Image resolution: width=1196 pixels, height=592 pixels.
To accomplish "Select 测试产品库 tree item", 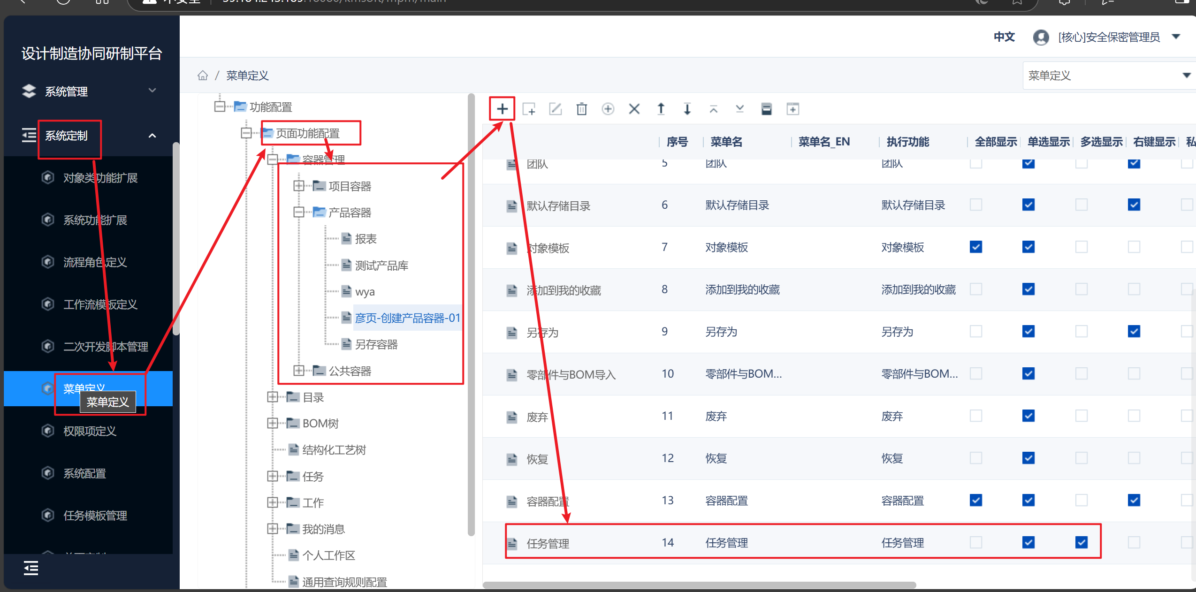I will point(381,266).
